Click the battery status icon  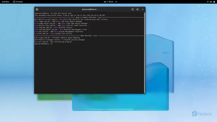pyautogui.click(x=214, y=2)
